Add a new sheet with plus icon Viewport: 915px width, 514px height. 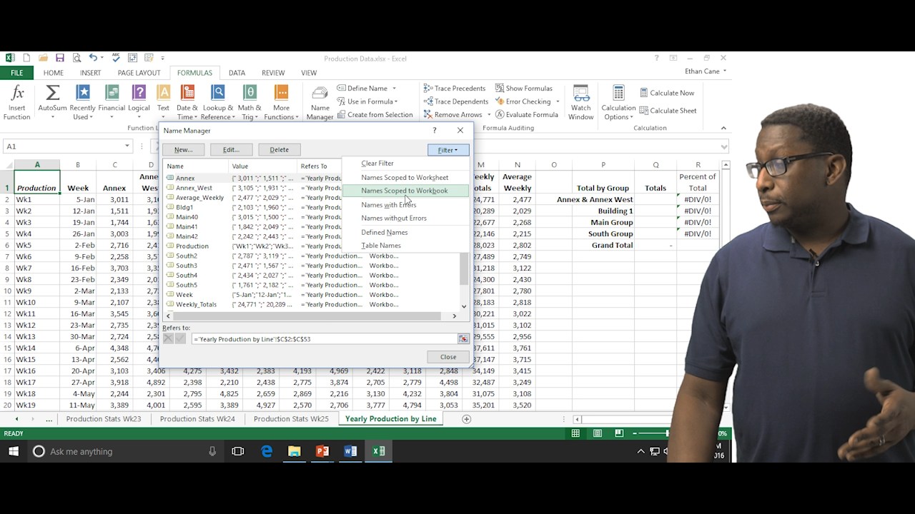pos(466,419)
